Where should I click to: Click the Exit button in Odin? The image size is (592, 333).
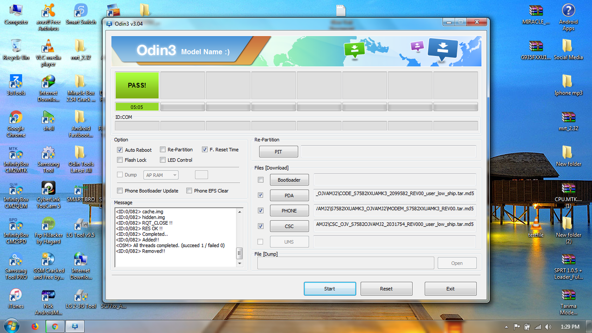pyautogui.click(x=450, y=289)
